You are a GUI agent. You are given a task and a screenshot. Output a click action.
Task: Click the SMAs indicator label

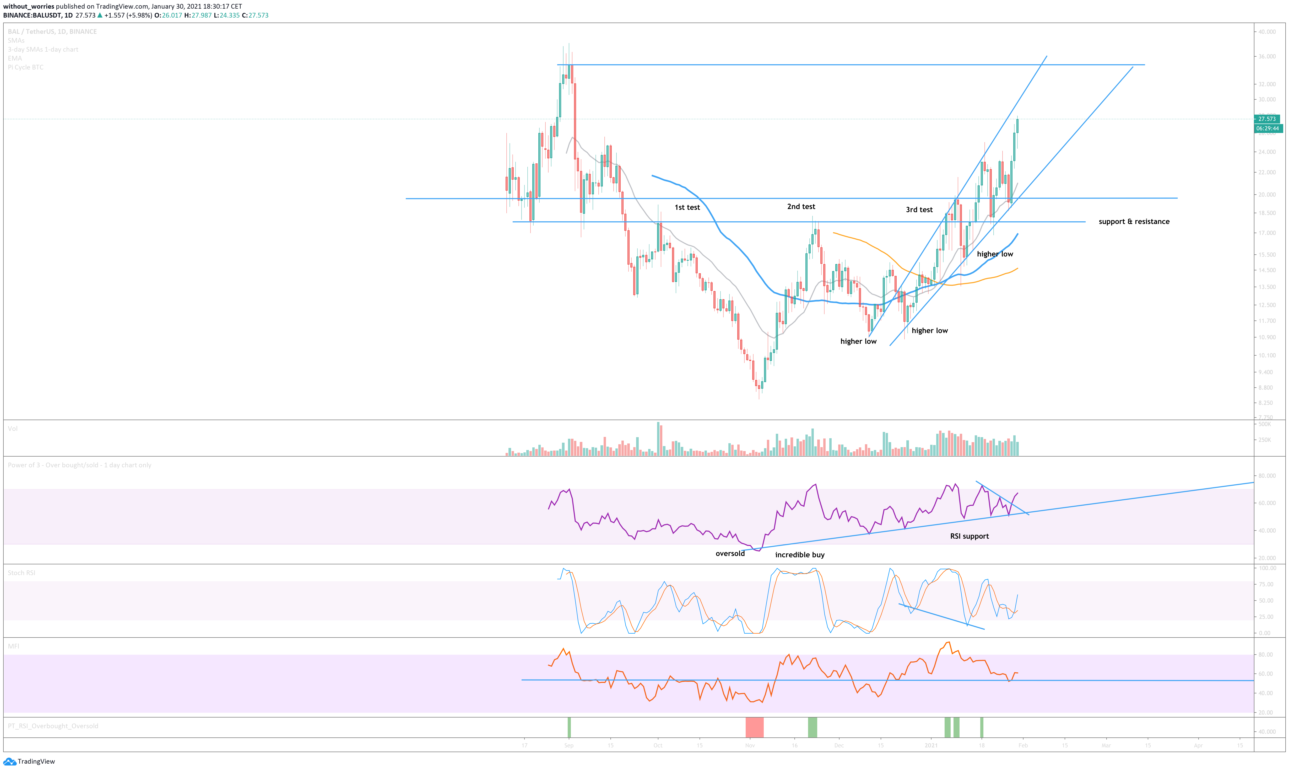coord(16,41)
